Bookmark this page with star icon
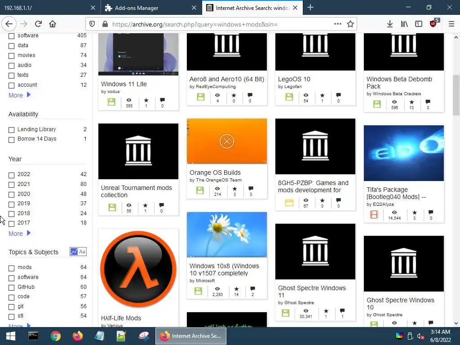This screenshot has width=460, height=345. [x=350, y=24]
